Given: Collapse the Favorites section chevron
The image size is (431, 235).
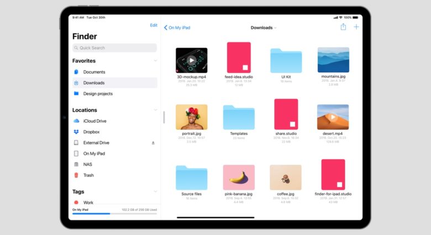Looking at the screenshot, I should 155,61.
